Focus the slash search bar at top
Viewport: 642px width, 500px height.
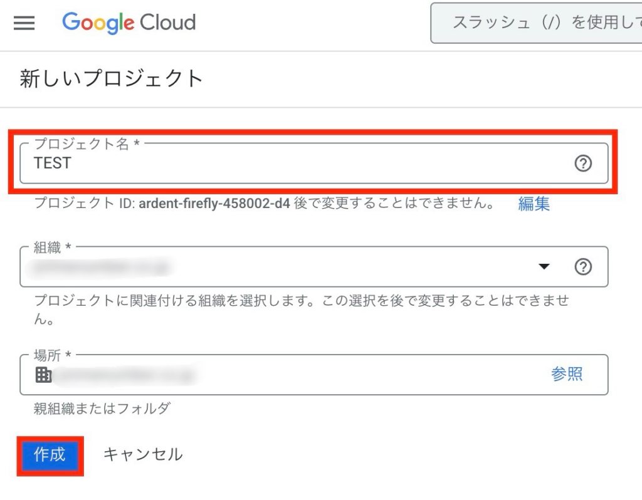pyautogui.click(x=539, y=23)
